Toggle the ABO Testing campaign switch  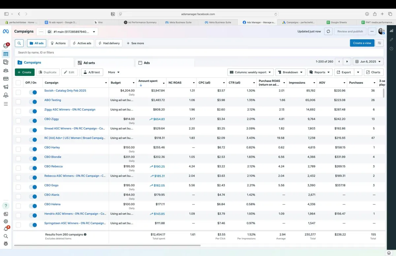pyautogui.click(x=33, y=102)
